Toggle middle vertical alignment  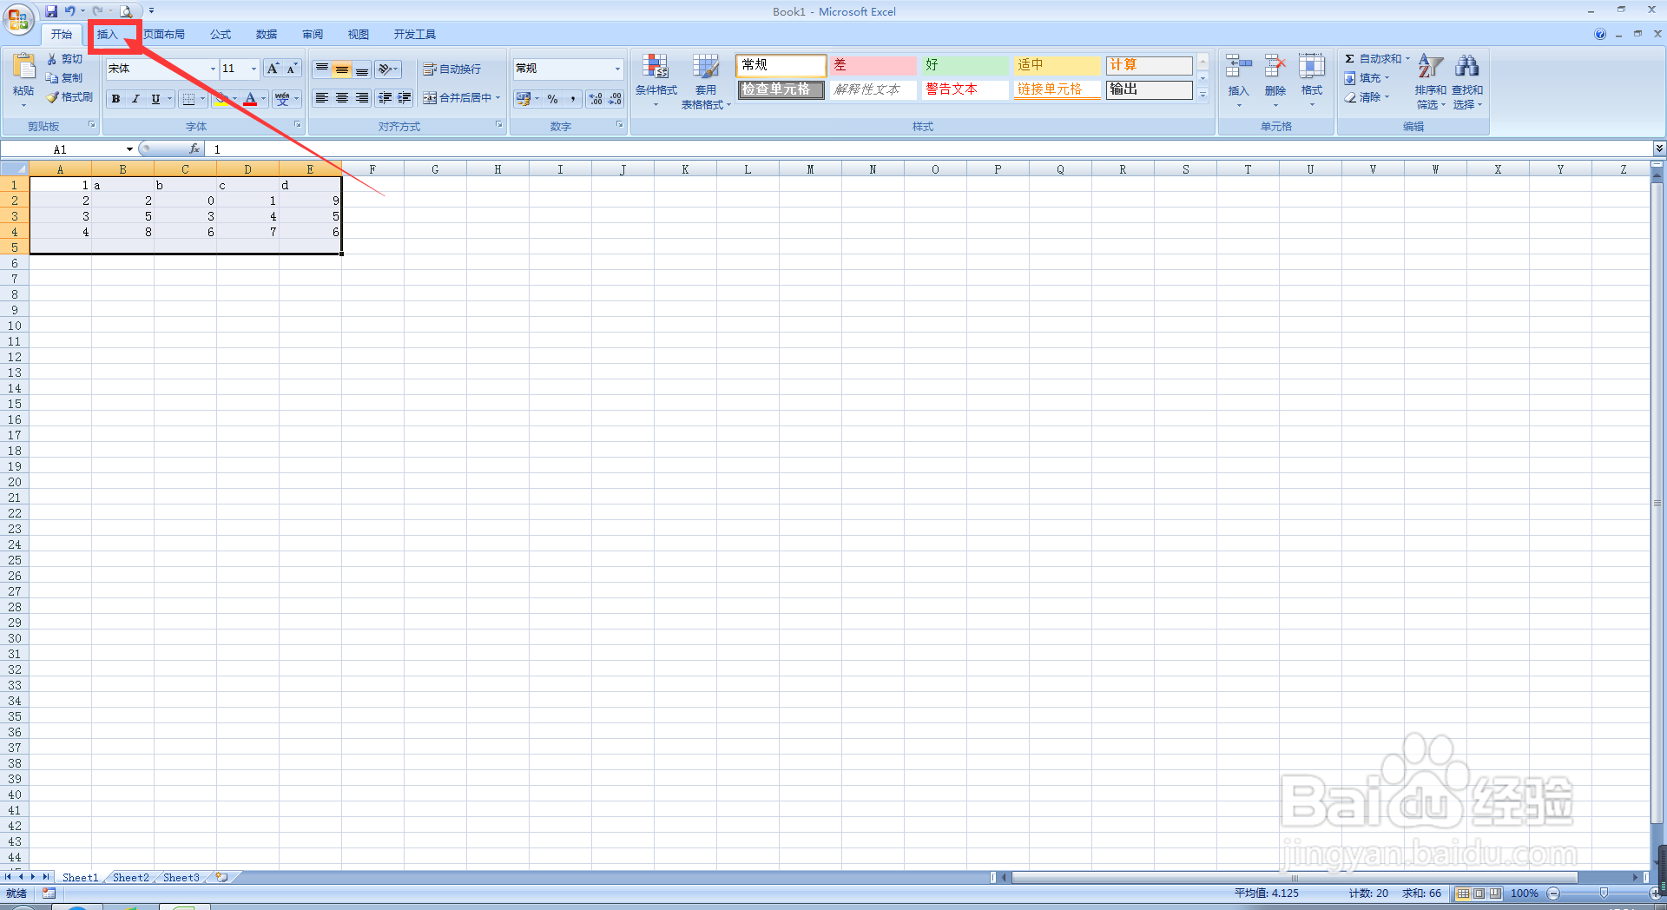coord(342,69)
